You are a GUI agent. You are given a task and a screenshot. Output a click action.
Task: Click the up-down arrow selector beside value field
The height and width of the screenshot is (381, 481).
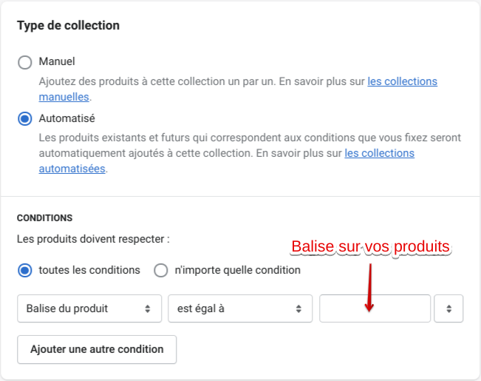(x=449, y=308)
